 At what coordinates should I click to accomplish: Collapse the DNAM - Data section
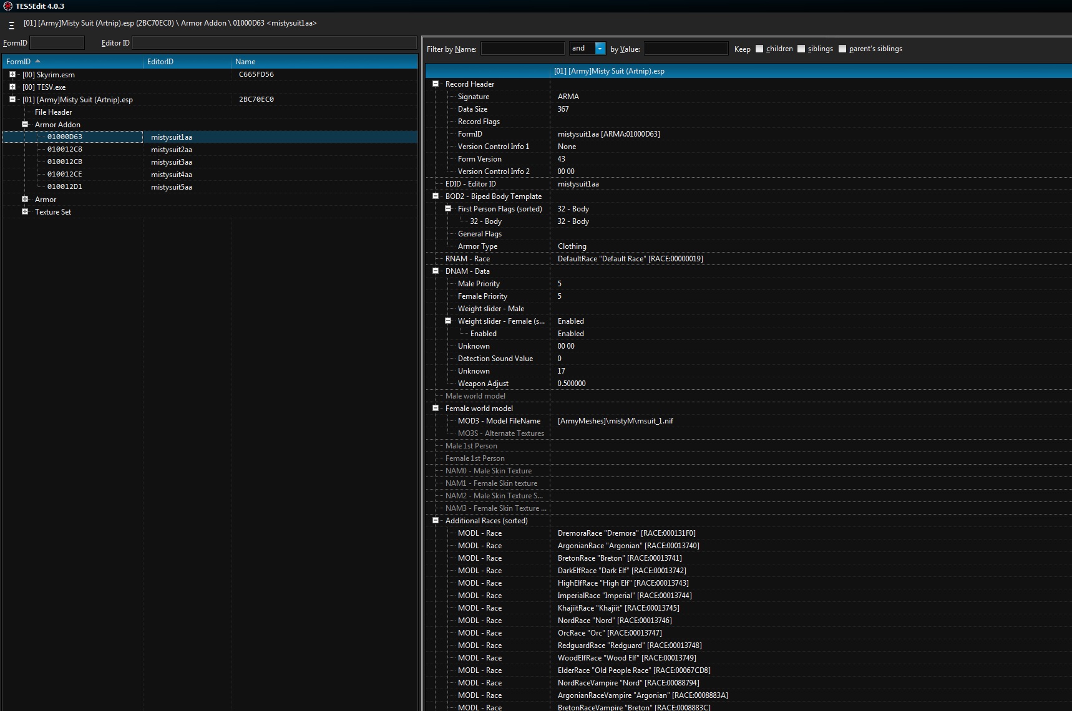tap(436, 271)
